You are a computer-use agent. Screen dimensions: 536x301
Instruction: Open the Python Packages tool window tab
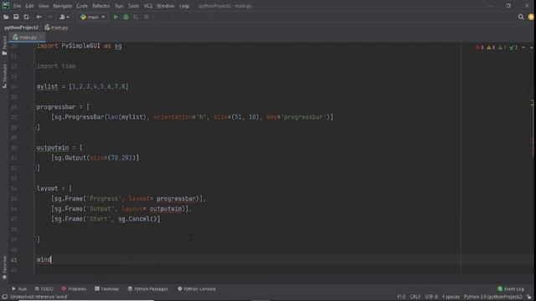click(147, 288)
